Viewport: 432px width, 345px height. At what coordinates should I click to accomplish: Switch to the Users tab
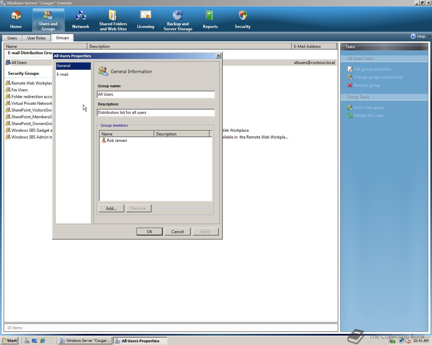(12, 38)
